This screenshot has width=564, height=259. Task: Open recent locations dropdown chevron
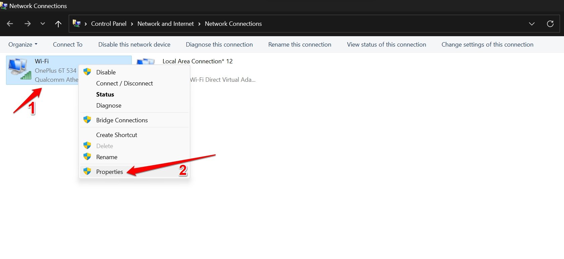tap(43, 24)
